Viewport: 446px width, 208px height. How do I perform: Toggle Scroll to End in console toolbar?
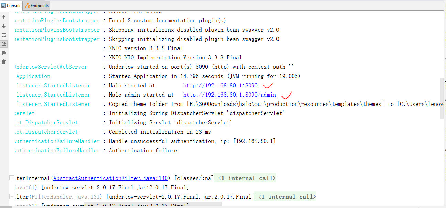pyautogui.click(x=4, y=44)
